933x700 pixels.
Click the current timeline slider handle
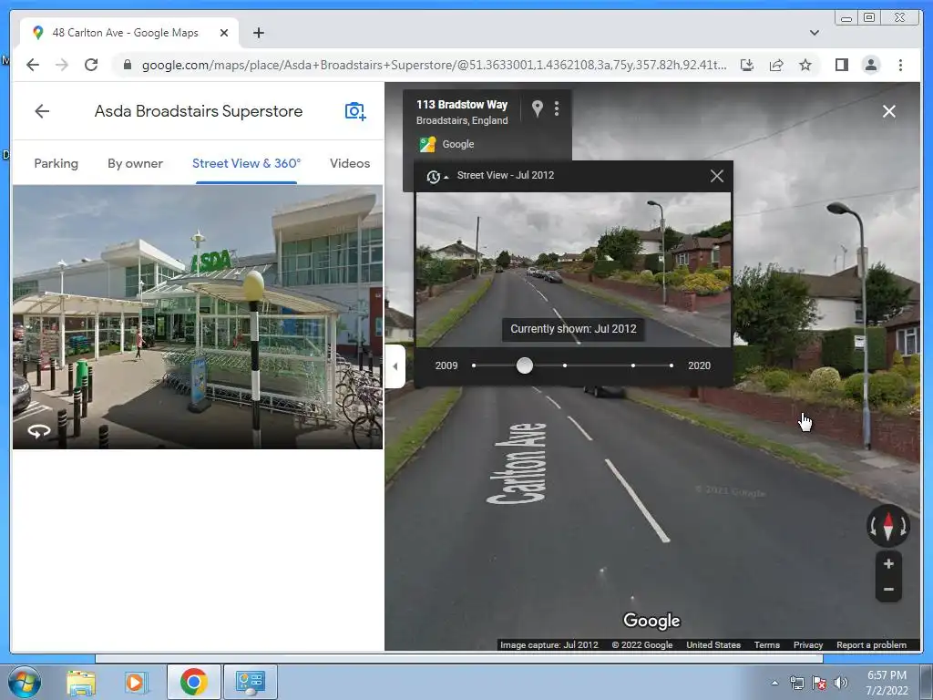[x=525, y=365]
